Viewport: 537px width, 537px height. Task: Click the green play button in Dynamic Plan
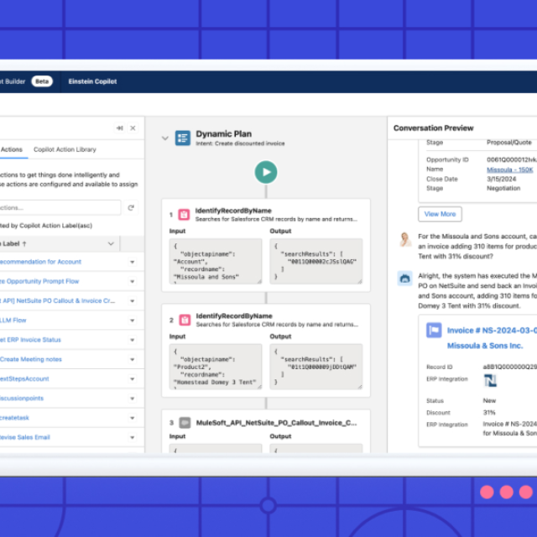click(x=266, y=172)
